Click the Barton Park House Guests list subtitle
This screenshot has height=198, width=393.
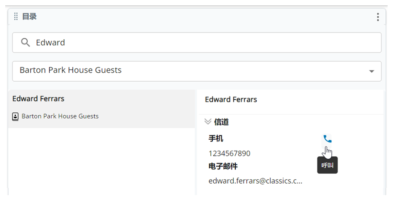60,116
